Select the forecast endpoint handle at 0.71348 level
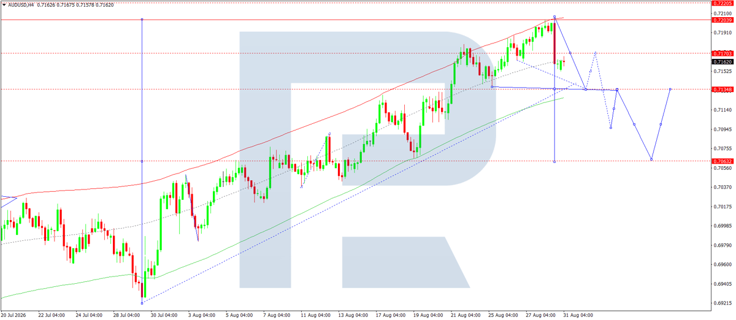The image size is (736, 320). [x=670, y=89]
